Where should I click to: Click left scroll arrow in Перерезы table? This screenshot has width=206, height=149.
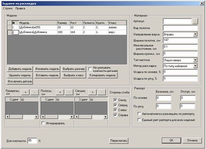(x=7, y=117)
